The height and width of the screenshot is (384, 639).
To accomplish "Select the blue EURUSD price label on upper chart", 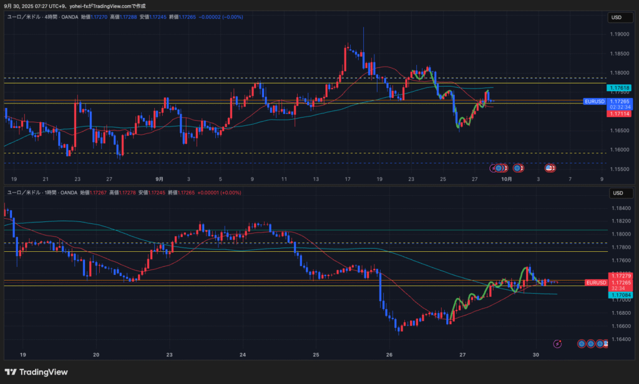I will pos(594,101).
